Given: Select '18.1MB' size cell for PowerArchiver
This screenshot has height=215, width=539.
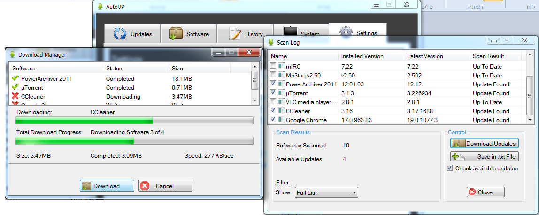Looking at the screenshot, I should 182,79.
